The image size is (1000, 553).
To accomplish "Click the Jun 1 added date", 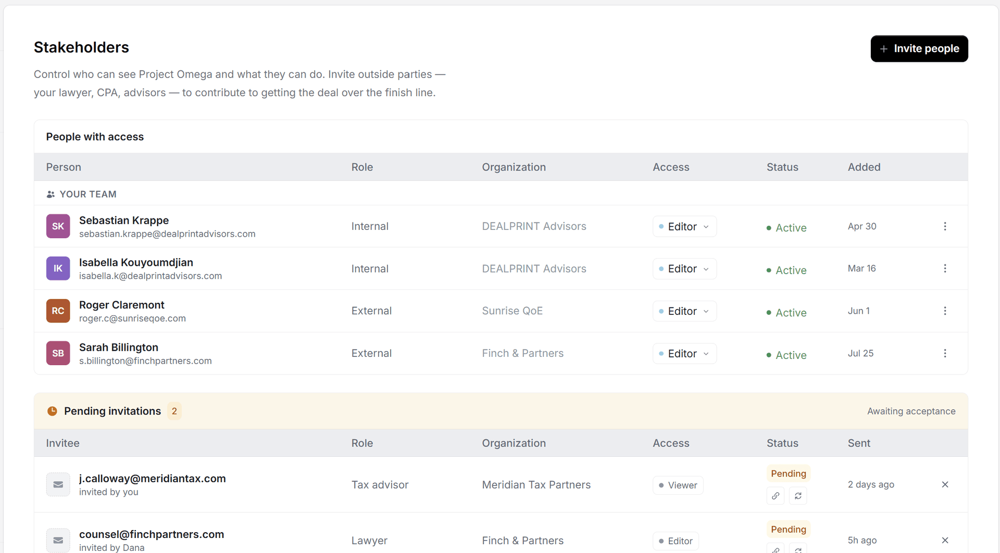I will [858, 311].
